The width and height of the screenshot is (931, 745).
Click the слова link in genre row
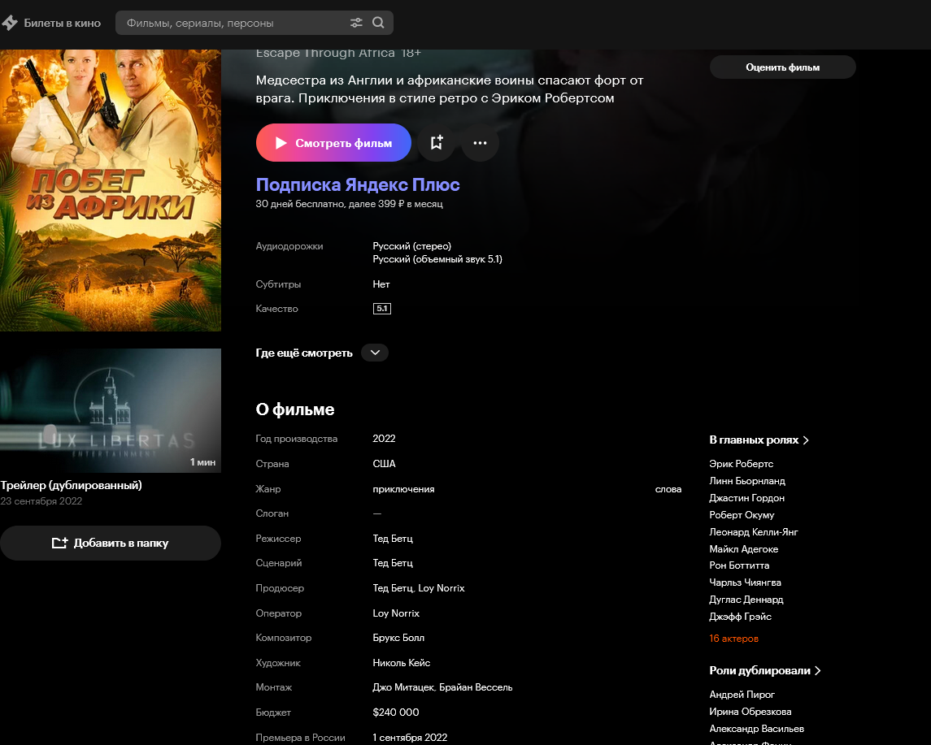coord(668,489)
